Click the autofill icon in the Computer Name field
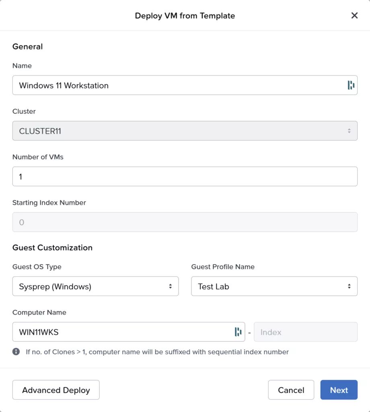Viewport: 370px width, 412px height. [x=238, y=332]
